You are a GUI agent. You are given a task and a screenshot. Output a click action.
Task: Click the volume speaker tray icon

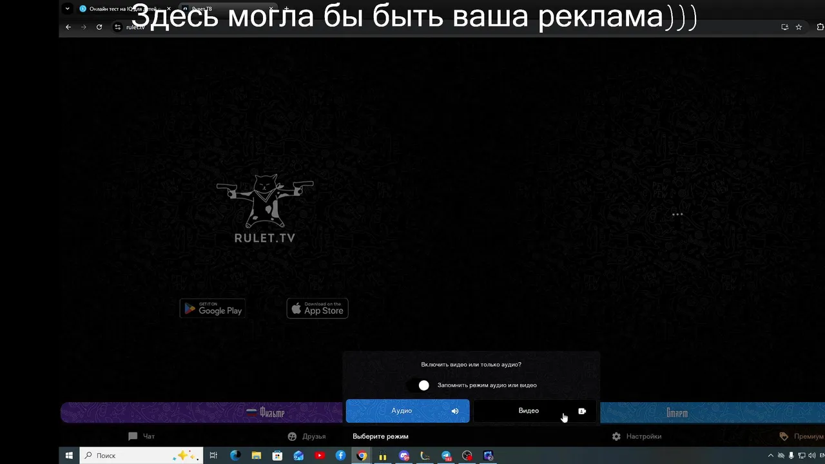coord(813,456)
